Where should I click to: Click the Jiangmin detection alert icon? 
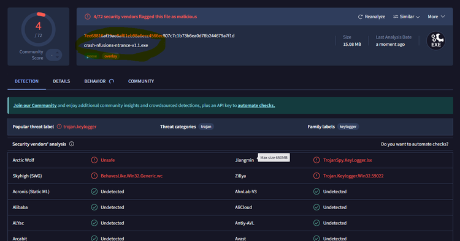[x=316, y=160]
